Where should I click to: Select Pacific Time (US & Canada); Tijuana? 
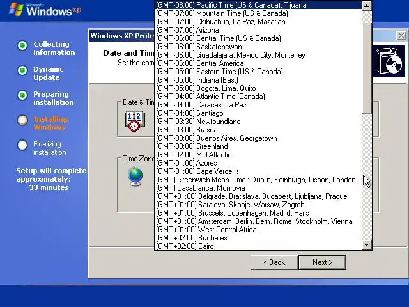pyautogui.click(x=258, y=5)
